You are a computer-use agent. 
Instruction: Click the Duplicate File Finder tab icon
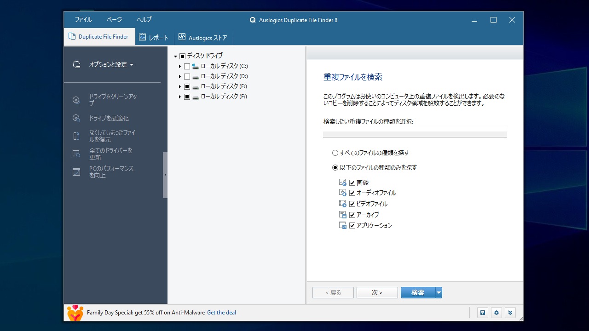coord(72,37)
